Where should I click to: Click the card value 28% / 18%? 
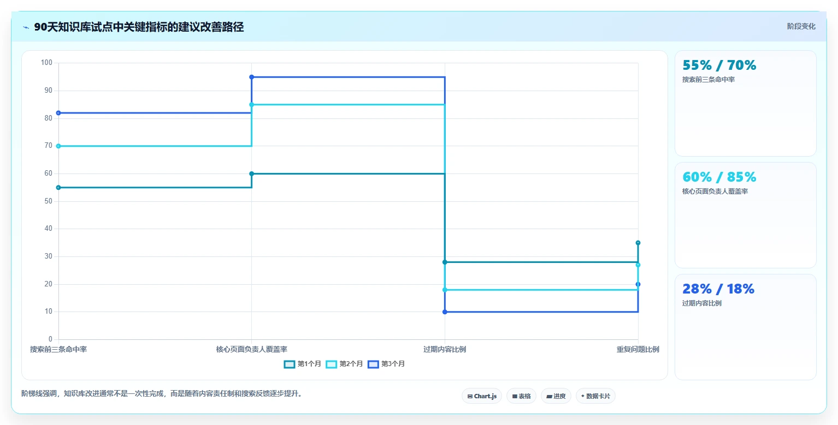click(x=718, y=289)
